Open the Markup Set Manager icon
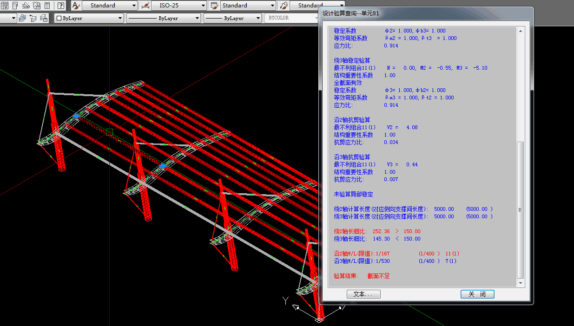 [36, 6]
